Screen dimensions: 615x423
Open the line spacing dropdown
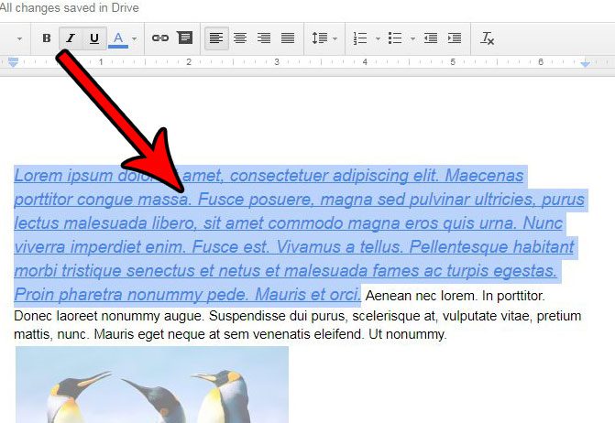click(x=324, y=38)
